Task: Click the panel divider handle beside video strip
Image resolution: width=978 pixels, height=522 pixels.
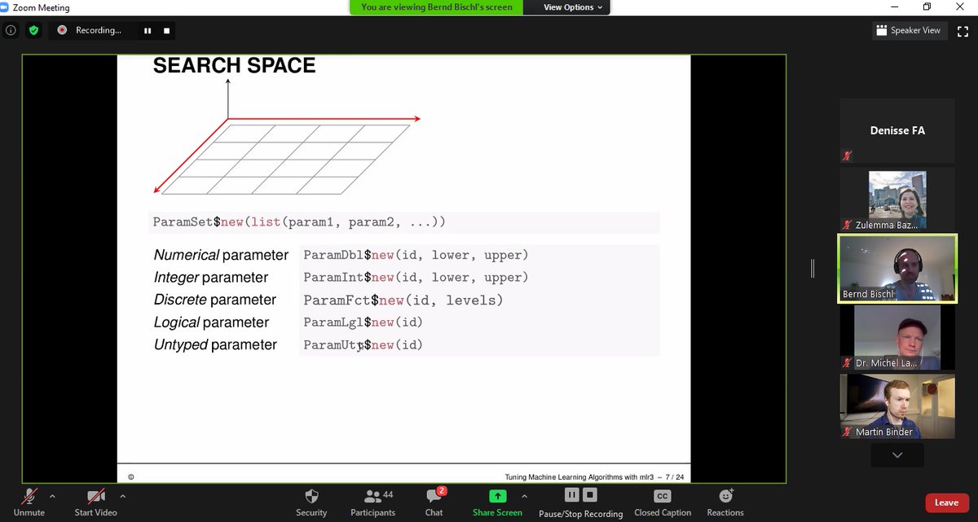Action: point(813,268)
